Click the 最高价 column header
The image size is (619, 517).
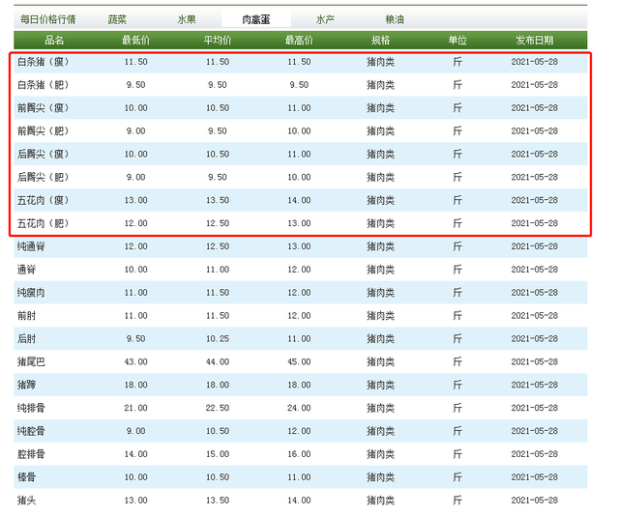click(x=299, y=41)
